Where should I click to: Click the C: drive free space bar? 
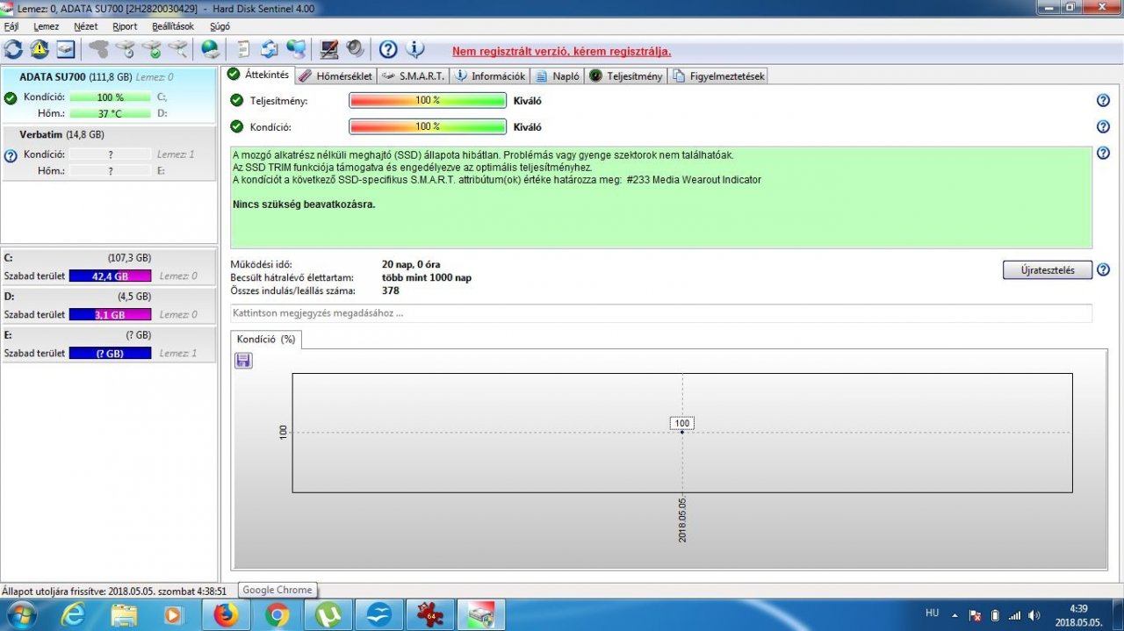pyautogui.click(x=110, y=276)
